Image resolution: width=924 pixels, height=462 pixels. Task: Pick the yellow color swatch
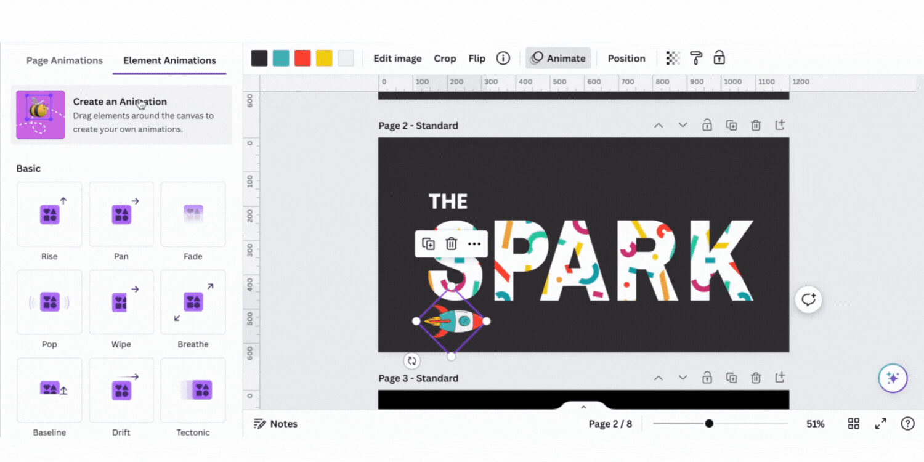click(x=324, y=59)
